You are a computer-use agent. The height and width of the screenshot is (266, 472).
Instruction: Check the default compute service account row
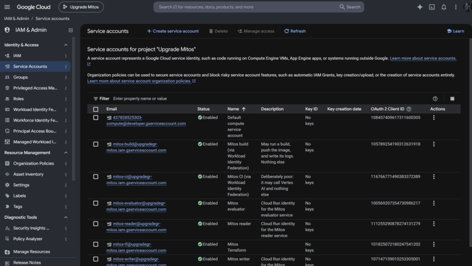click(x=95, y=118)
